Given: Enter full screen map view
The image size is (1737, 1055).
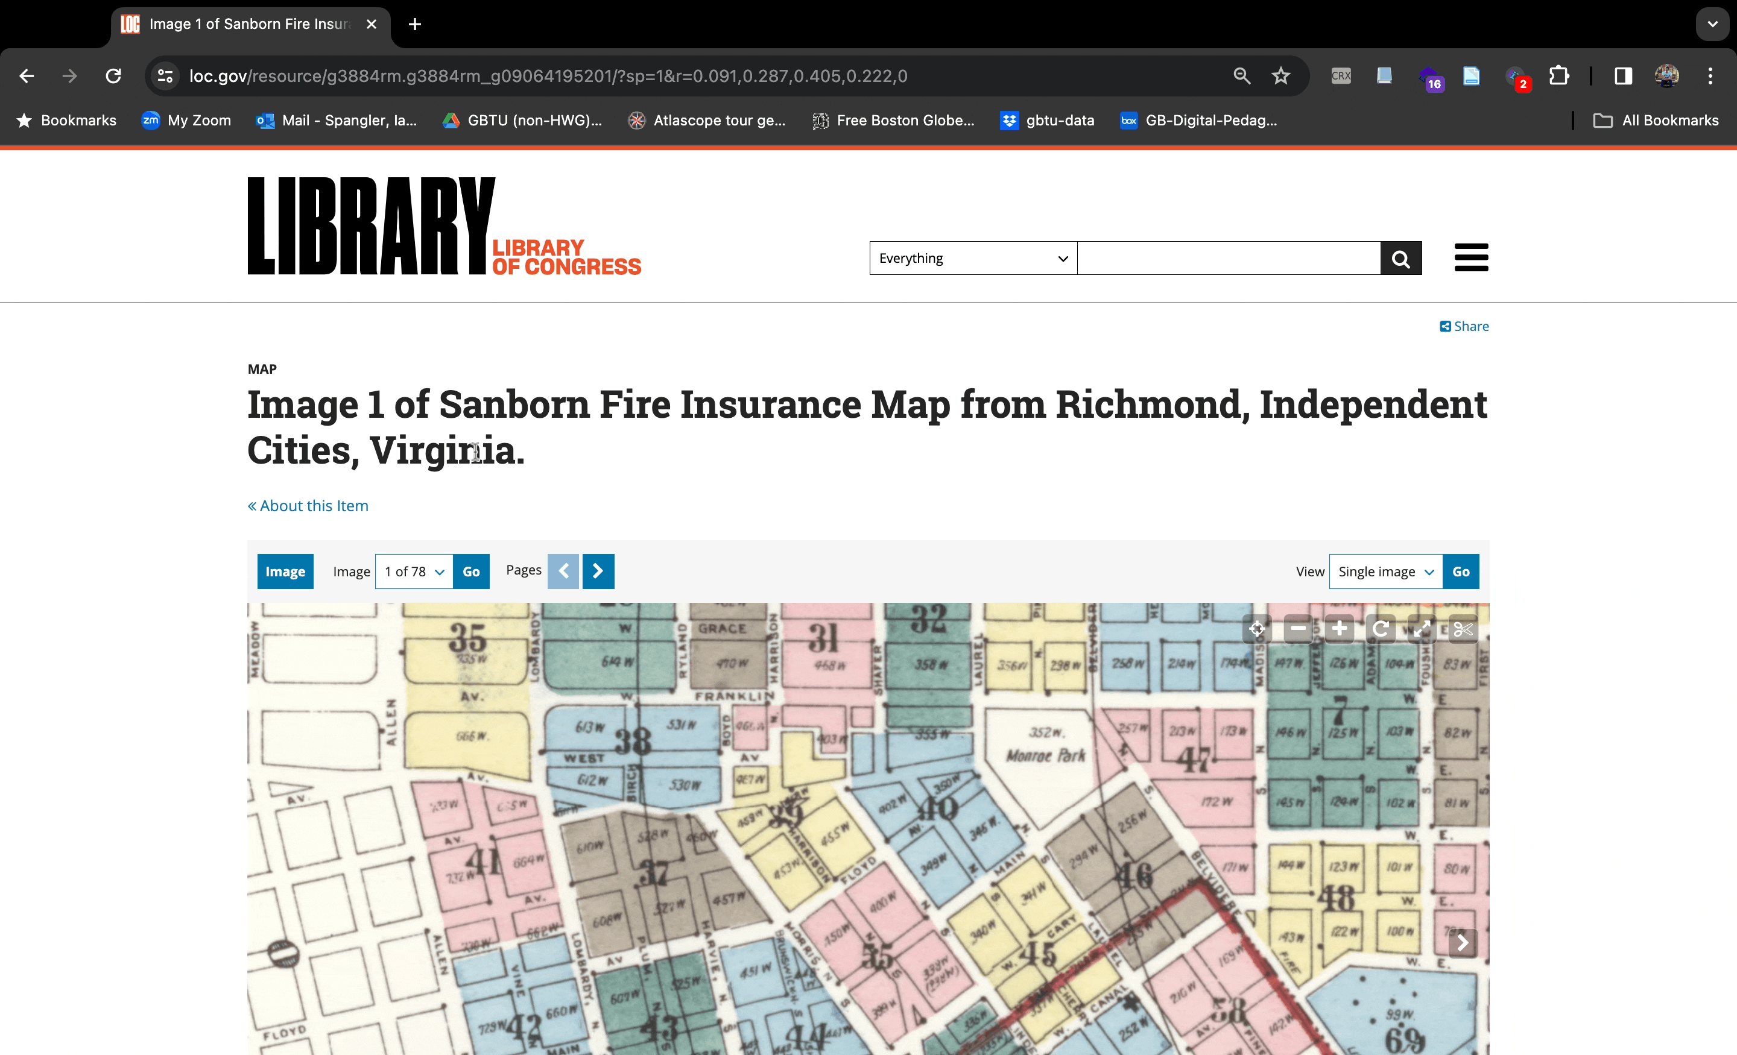Looking at the screenshot, I should (x=1422, y=628).
